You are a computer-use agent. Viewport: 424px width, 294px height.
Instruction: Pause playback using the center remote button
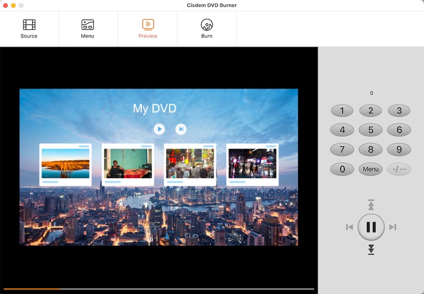pyautogui.click(x=371, y=227)
